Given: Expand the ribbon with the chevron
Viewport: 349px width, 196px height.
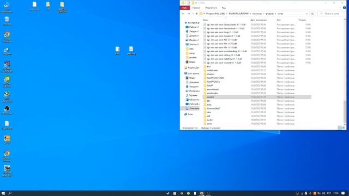Looking at the screenshot, I should click(340, 8).
